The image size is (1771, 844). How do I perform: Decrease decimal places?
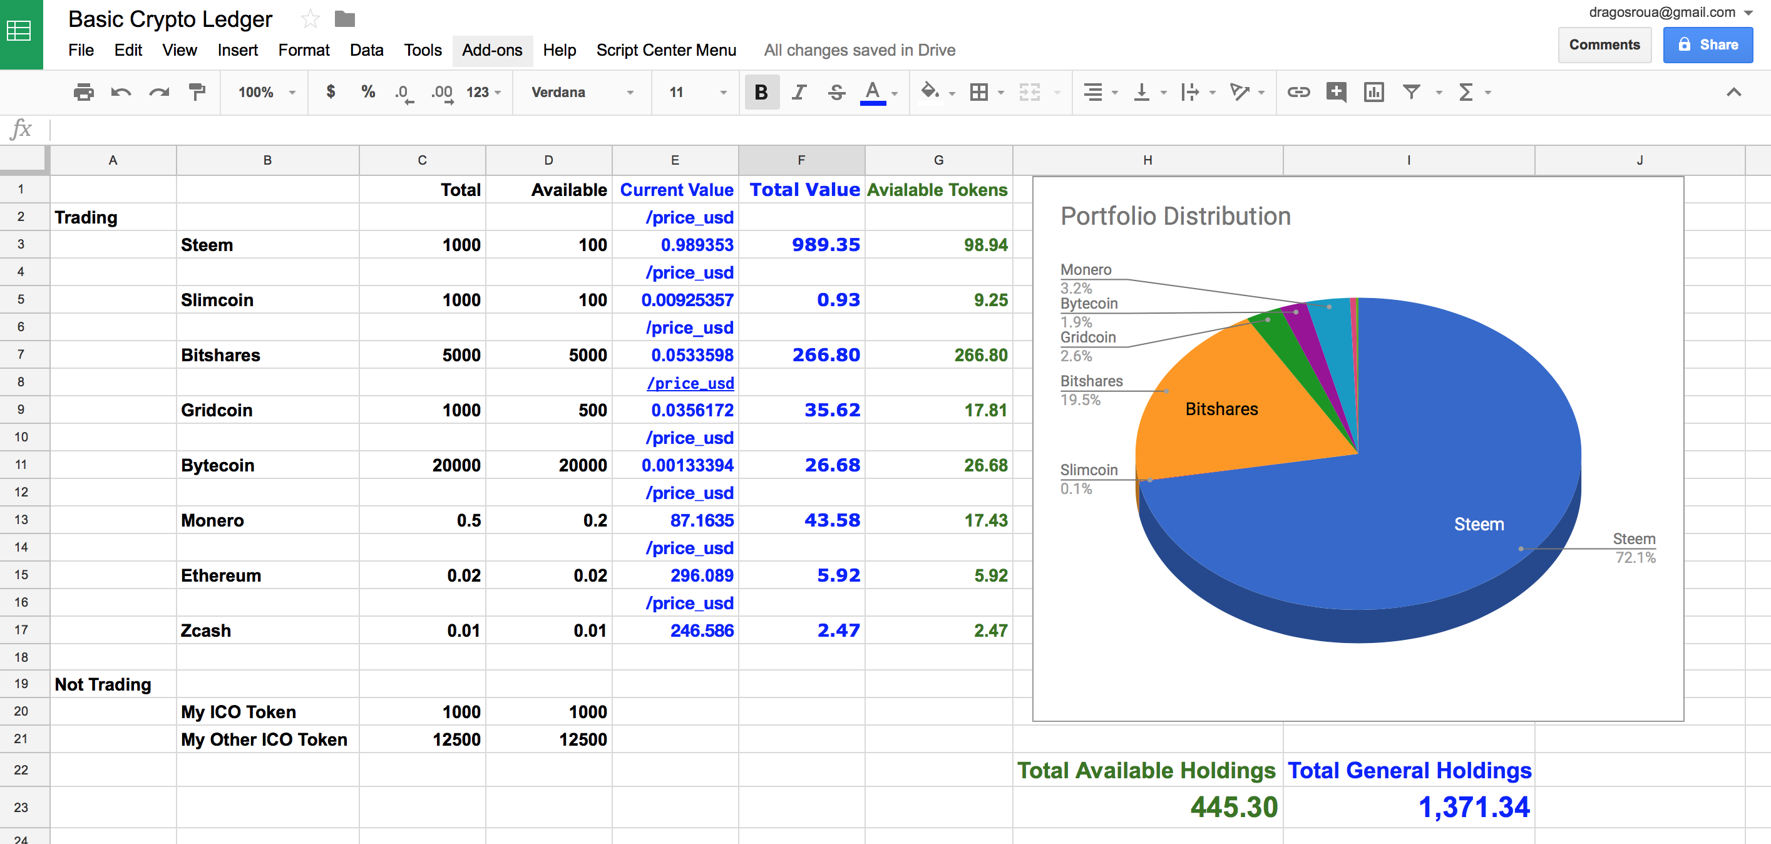[x=404, y=92]
